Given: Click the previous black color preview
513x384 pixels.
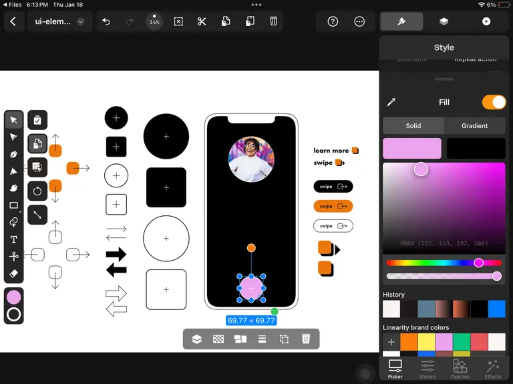Looking at the screenshot, I should (476, 148).
